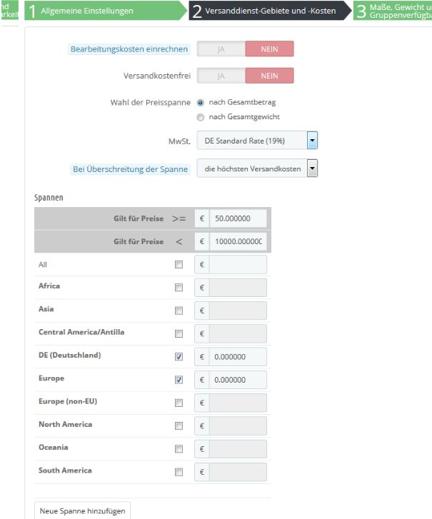Image resolution: width=432 pixels, height=519 pixels.
Task: Click the DE (Deutschland) shipping cost field
Action: pos(238,357)
